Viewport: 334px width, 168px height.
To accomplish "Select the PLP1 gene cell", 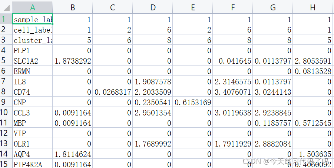I will pos(32,50).
